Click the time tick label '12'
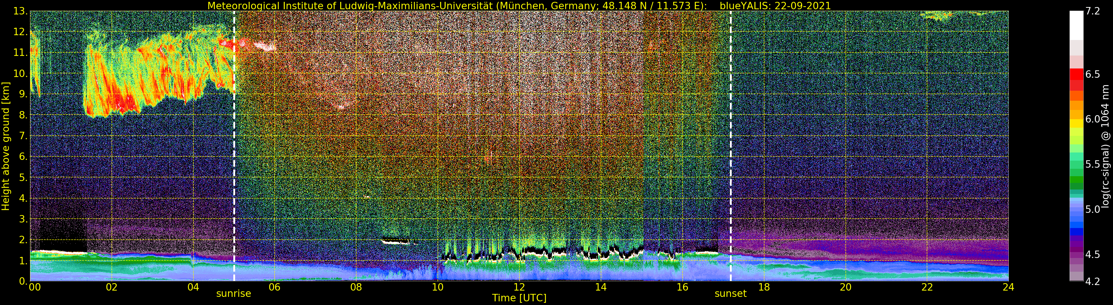The width and height of the screenshot is (1113, 305). click(x=519, y=287)
